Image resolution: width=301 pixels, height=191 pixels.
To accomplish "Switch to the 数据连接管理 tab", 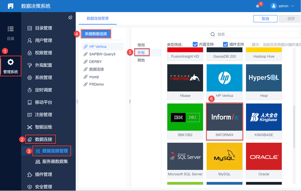I will pyautogui.click(x=97, y=18).
